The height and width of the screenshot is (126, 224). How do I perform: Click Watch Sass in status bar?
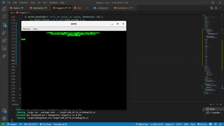click(x=142, y=124)
